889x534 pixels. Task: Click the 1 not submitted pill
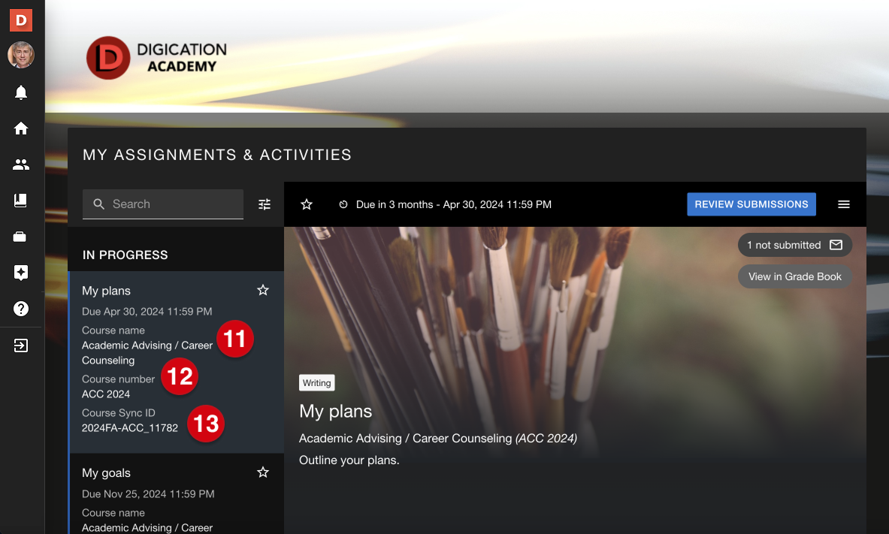click(795, 245)
